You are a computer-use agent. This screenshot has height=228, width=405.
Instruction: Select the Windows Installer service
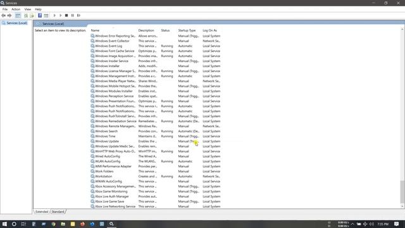tap(156, 66)
